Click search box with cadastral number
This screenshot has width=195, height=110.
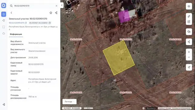click(x=34, y=6)
